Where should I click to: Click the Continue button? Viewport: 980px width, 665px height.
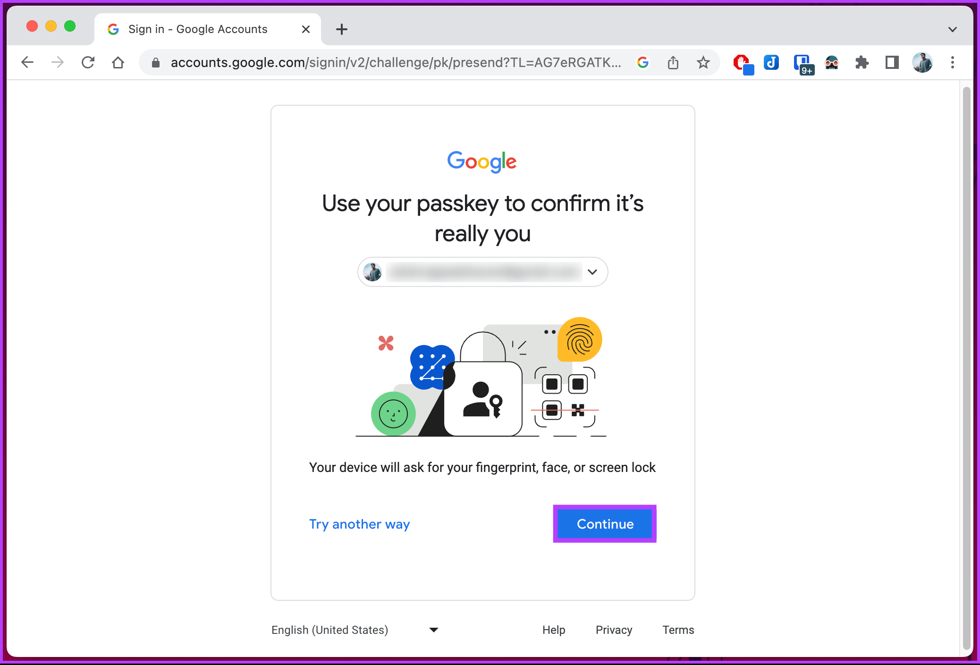pos(605,524)
